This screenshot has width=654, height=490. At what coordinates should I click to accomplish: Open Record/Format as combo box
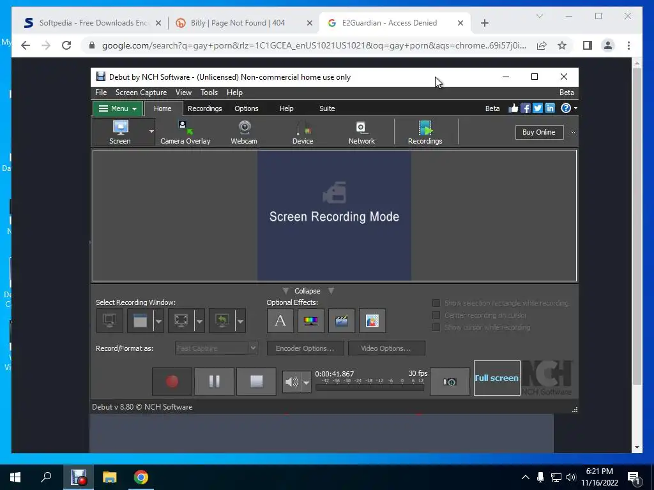click(x=217, y=348)
